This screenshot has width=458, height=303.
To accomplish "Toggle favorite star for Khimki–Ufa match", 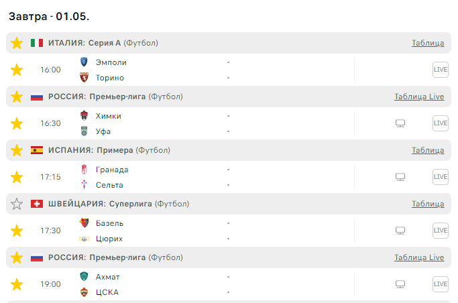I will [17, 123].
